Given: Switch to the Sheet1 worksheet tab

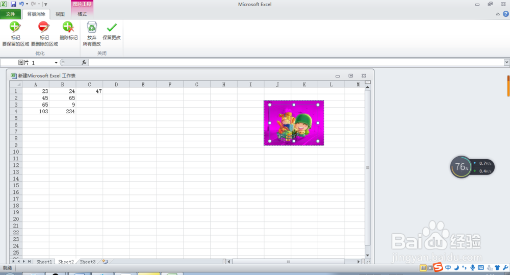Looking at the screenshot, I should (x=44, y=262).
